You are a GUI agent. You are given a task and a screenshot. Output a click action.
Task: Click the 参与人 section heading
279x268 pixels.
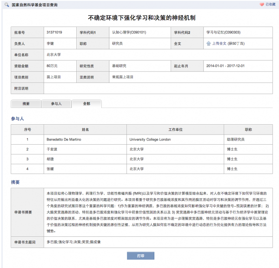point(18,119)
